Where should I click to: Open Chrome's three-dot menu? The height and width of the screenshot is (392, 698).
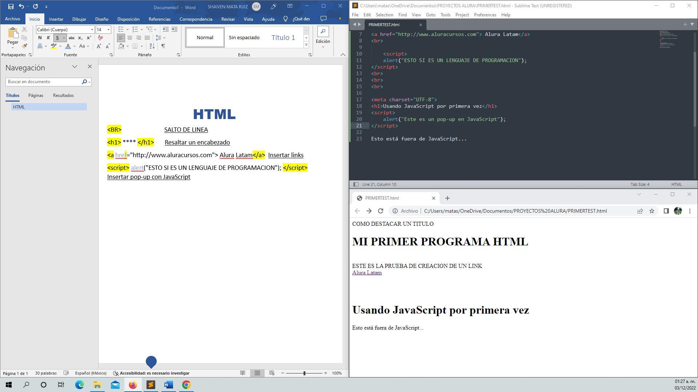(x=690, y=211)
